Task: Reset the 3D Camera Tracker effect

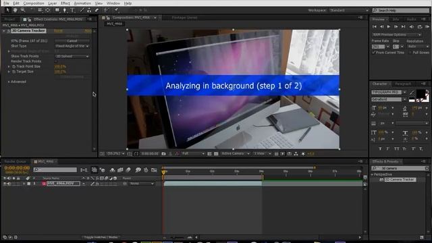Action: pyautogui.click(x=58, y=31)
